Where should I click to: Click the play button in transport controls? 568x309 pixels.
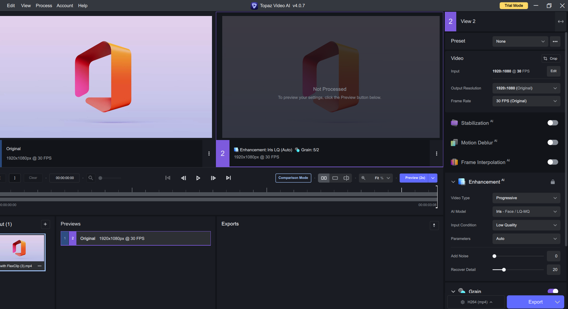198,178
